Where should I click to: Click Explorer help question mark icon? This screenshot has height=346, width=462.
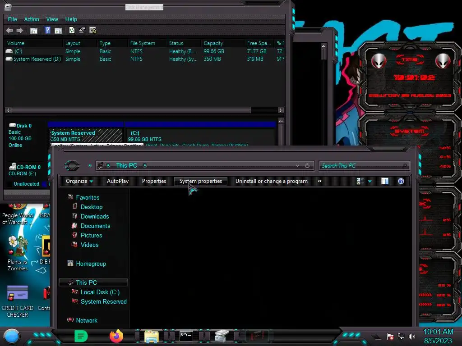coord(401,181)
